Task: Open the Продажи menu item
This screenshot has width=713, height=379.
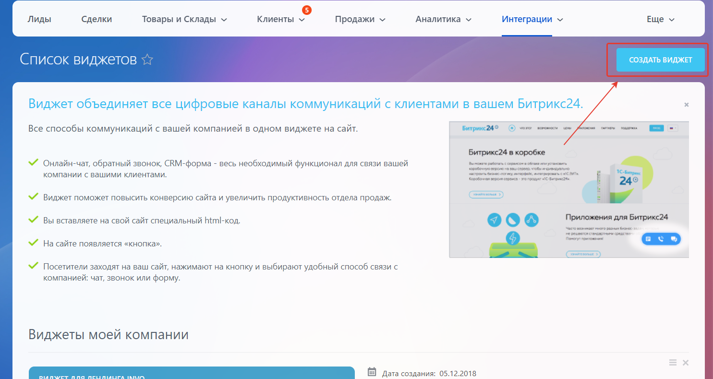Action: 354,19
